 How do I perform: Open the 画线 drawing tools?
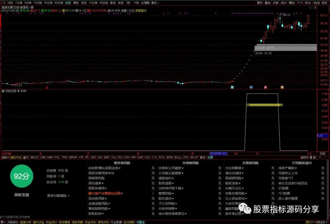[x=292, y=3]
